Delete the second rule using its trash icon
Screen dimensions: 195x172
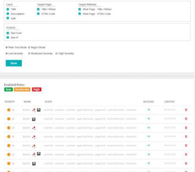pos(186,119)
